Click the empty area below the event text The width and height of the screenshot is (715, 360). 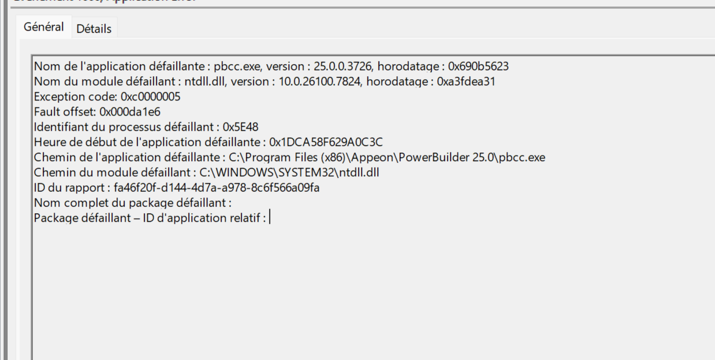pyautogui.click(x=370, y=289)
